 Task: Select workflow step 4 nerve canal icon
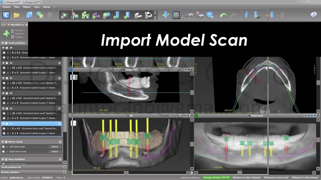pos(96,15)
